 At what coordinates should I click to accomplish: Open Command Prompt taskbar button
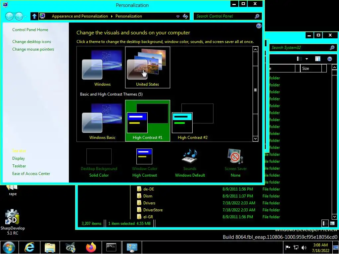point(111,247)
